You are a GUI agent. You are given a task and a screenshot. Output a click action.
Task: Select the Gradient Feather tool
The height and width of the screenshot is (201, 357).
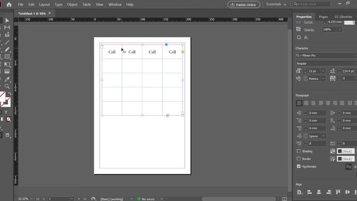click(x=7, y=71)
